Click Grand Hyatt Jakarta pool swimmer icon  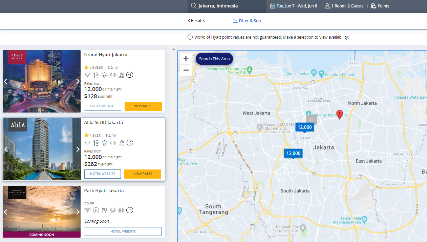121,75
